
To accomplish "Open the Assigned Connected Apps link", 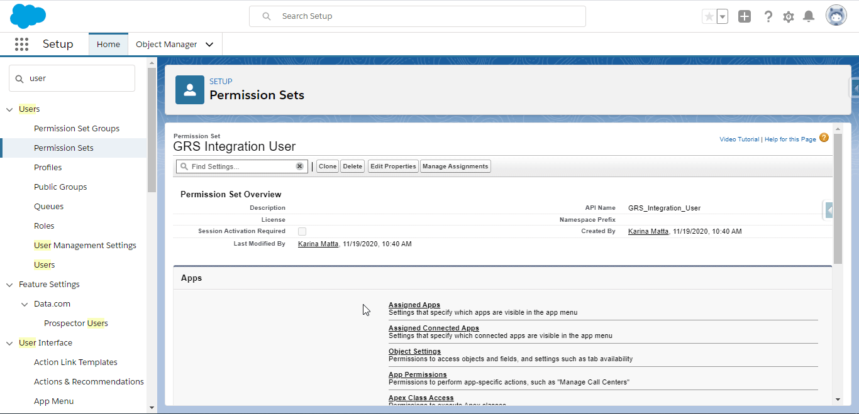I will pyautogui.click(x=434, y=329).
